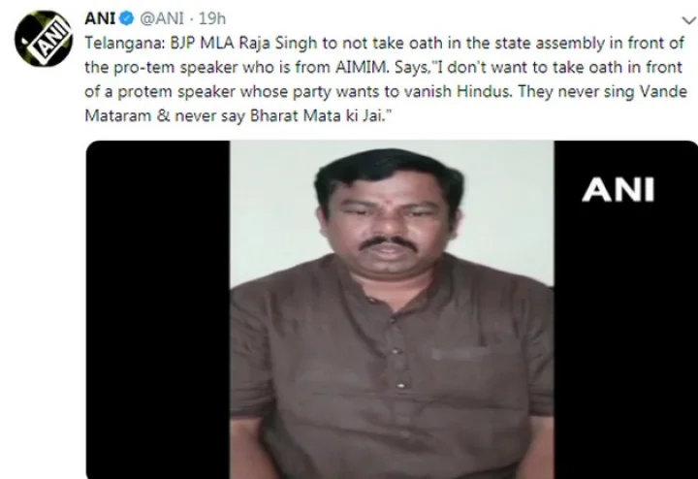
Task: Open the tweet permalink via 19h timestamp
Action: [x=212, y=18]
